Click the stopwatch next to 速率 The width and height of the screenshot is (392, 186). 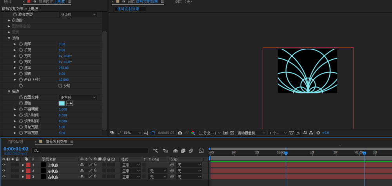[21, 68]
